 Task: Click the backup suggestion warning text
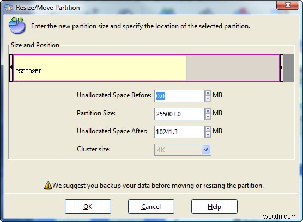click(x=158, y=186)
